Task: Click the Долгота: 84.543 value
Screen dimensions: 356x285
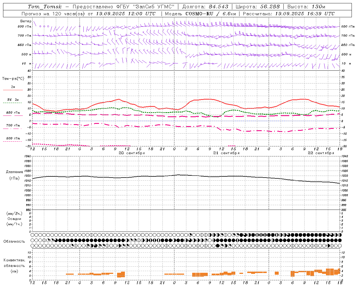Action: click(205, 7)
